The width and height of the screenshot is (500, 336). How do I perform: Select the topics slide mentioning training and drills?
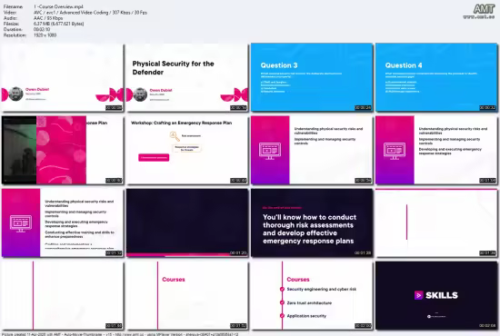(x=62, y=222)
